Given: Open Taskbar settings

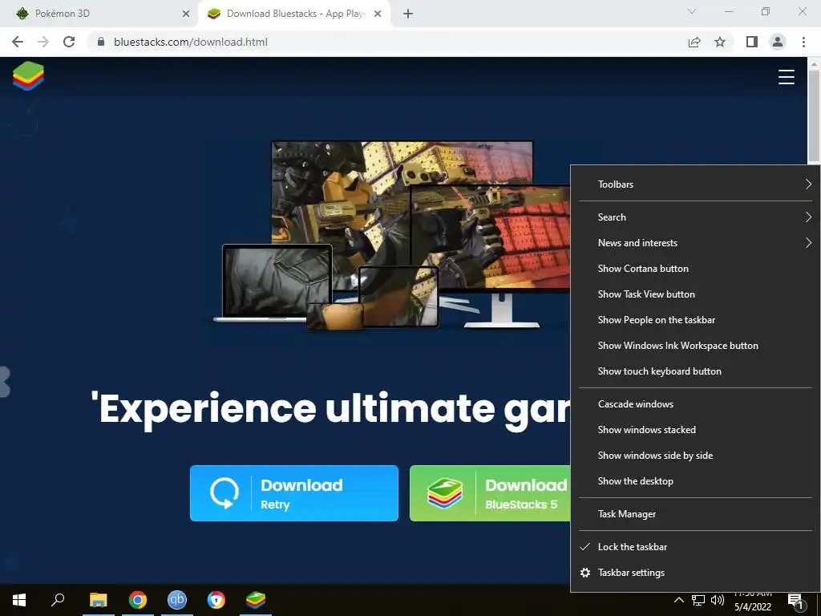Looking at the screenshot, I should (x=695, y=573).
